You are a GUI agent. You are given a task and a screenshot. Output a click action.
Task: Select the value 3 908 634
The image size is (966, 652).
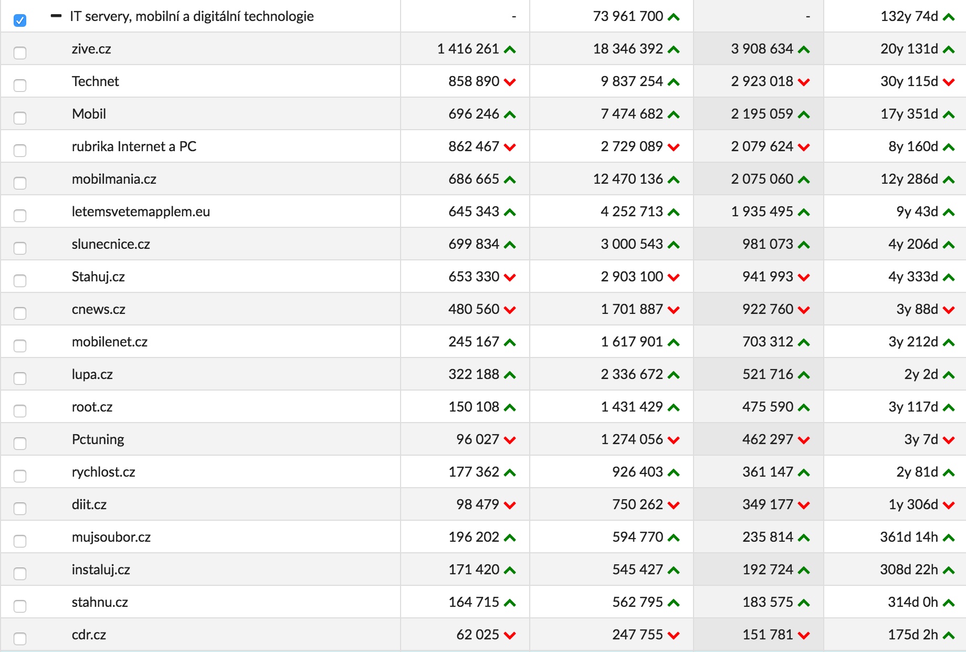[762, 49]
